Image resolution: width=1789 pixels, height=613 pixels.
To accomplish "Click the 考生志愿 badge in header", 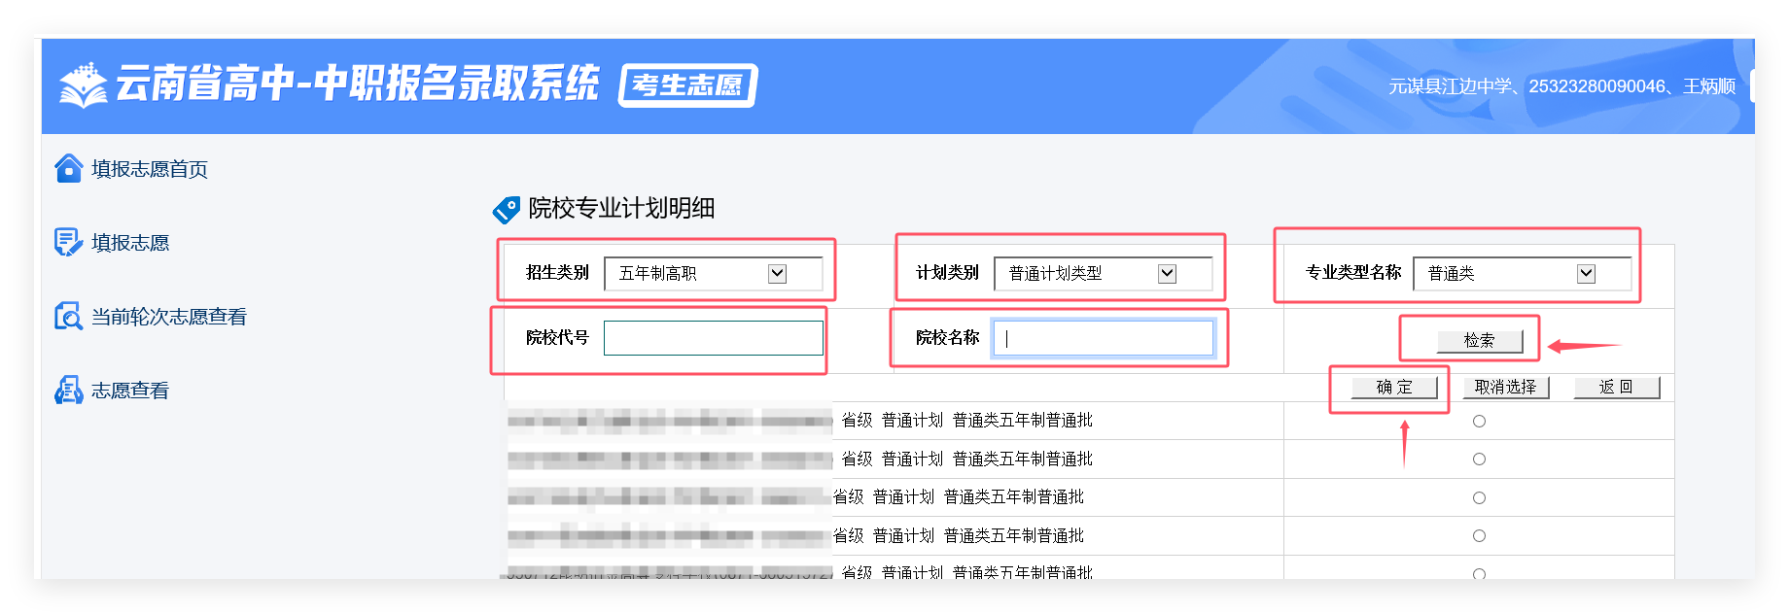I will [687, 85].
